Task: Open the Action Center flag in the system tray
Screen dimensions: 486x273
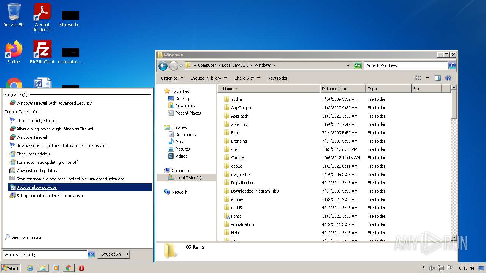Action: (450, 268)
